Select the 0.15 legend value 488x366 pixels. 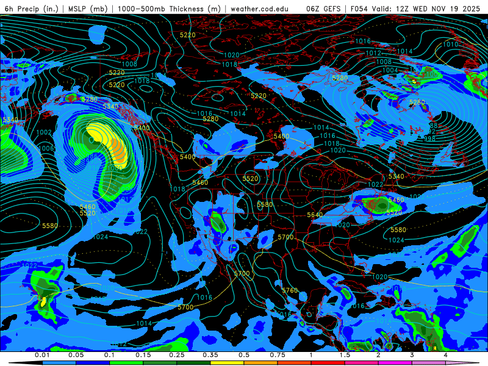[x=143, y=355]
